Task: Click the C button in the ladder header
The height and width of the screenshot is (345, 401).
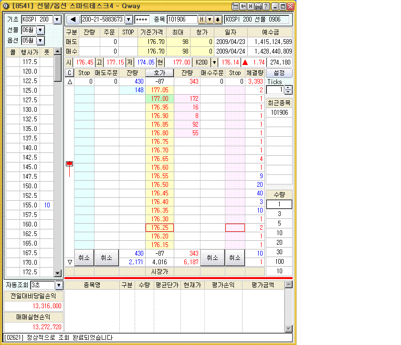Action: click(x=69, y=73)
